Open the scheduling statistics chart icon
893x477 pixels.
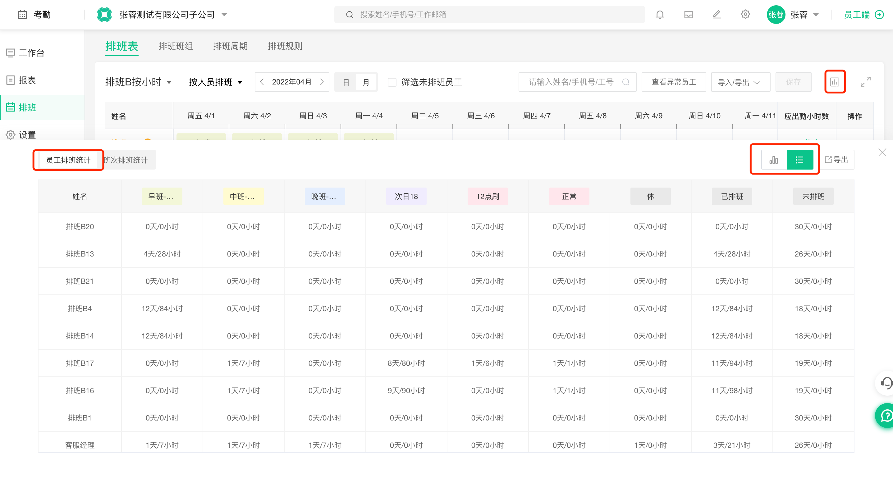834,82
